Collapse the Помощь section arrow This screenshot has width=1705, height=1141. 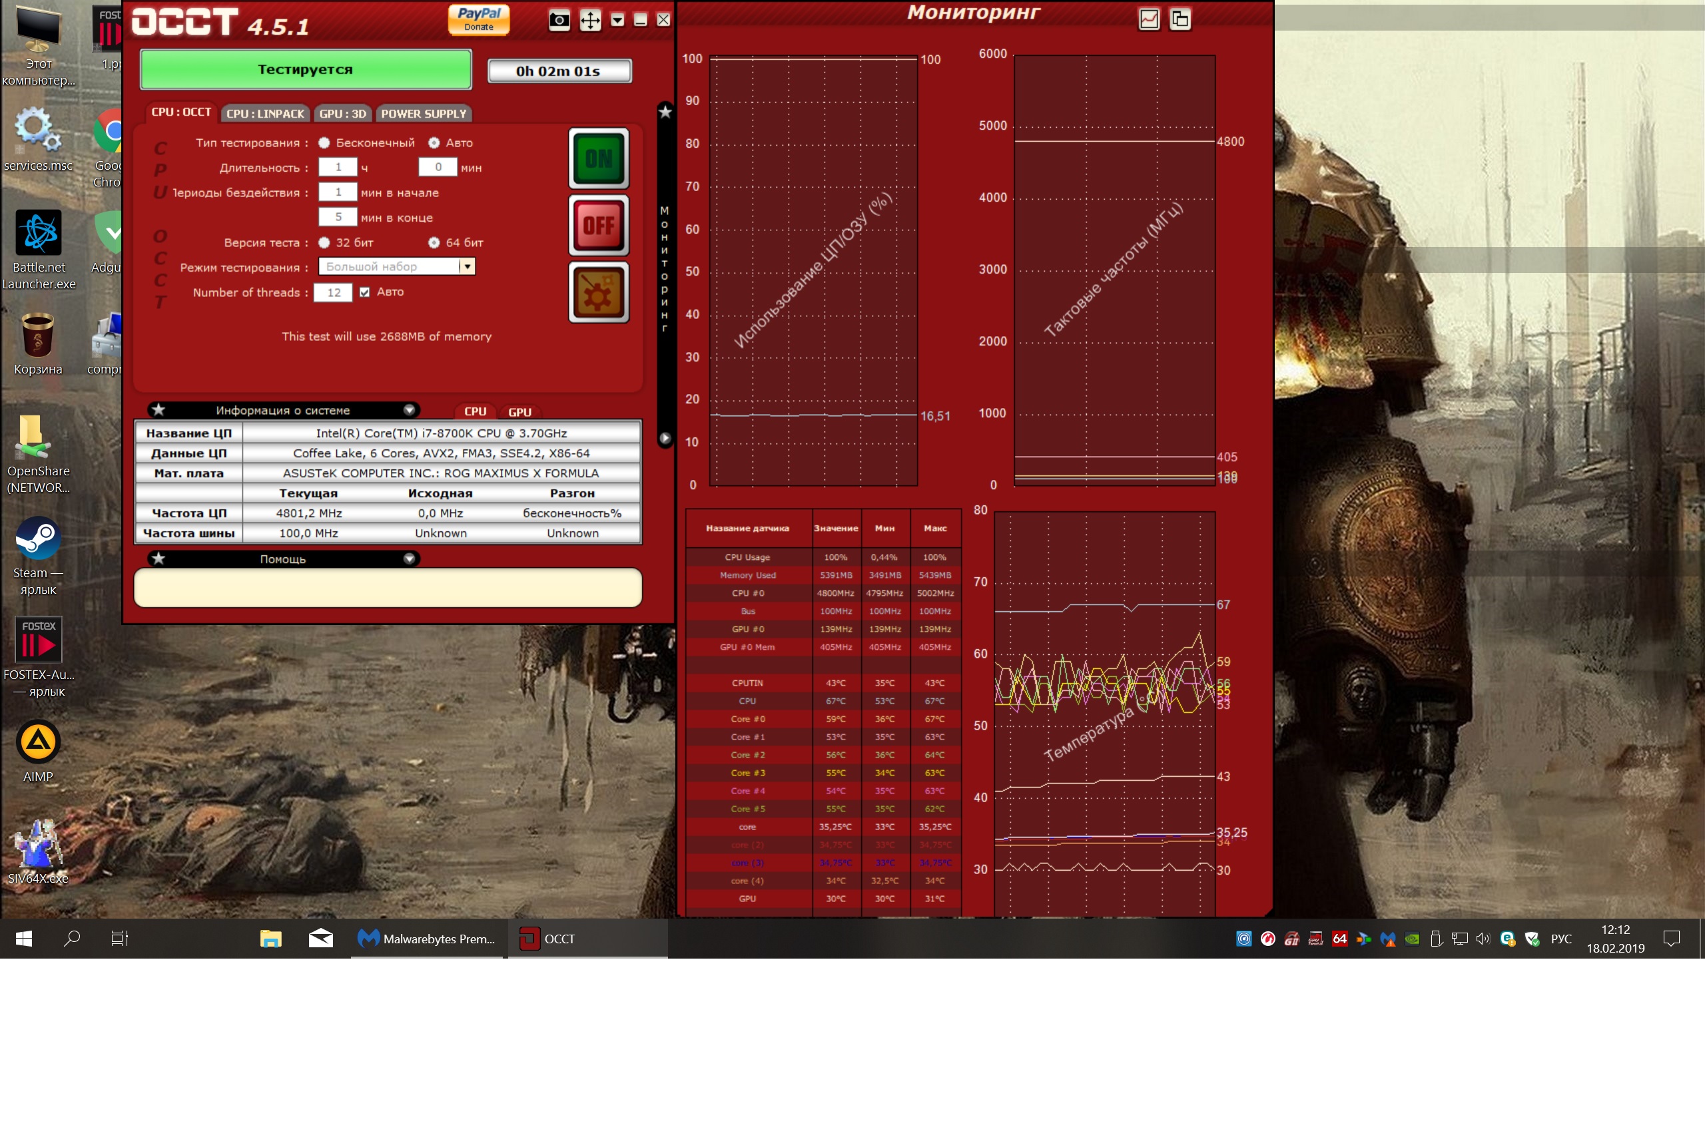409,558
